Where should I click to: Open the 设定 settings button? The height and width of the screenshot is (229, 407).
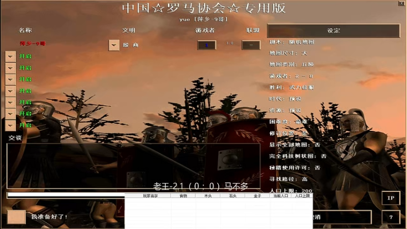tap(334, 31)
